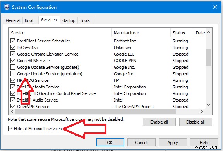
Task: Click the horizontal scrollbar thumb
Action: [x=96, y=111]
